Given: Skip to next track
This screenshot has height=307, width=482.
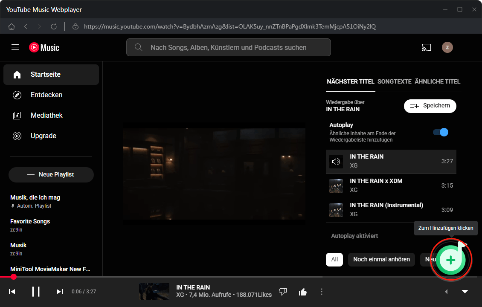Looking at the screenshot, I should pos(60,292).
